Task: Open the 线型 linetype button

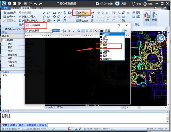Action: (137, 16)
